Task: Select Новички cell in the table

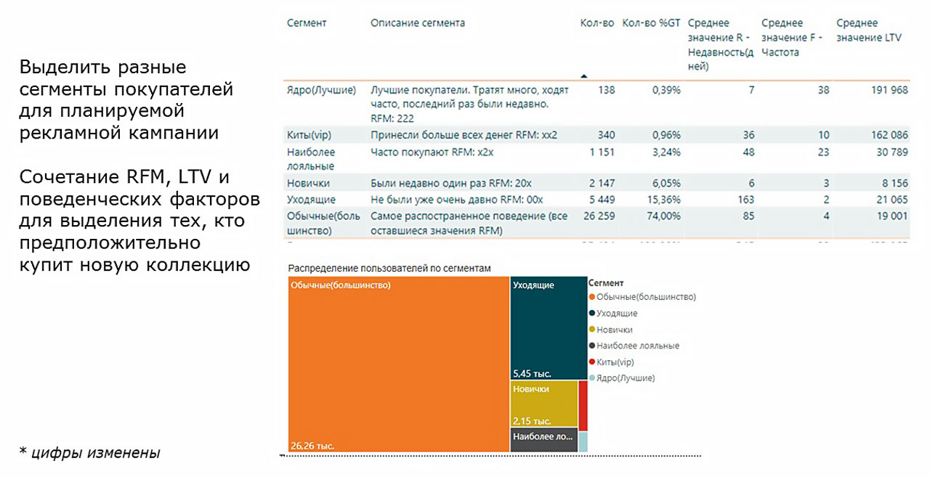Action: coord(308,184)
